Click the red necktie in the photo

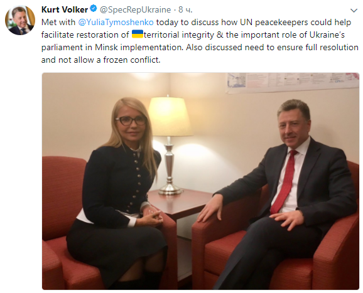pos(284,181)
